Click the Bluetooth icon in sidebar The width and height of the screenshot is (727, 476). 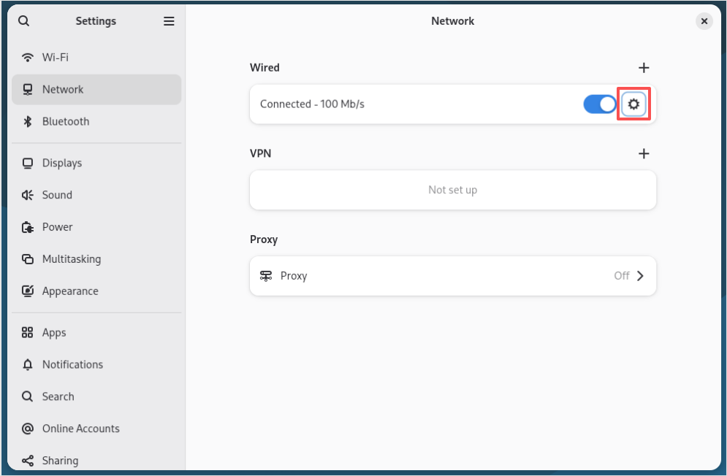(x=28, y=122)
